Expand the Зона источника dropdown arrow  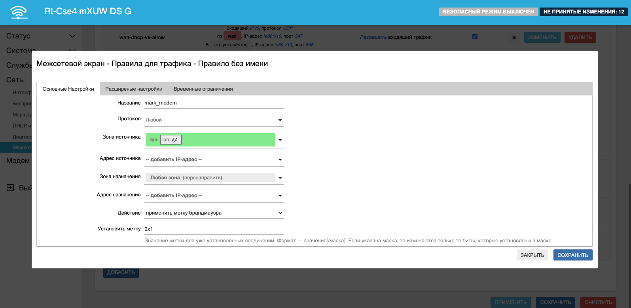[x=280, y=140]
